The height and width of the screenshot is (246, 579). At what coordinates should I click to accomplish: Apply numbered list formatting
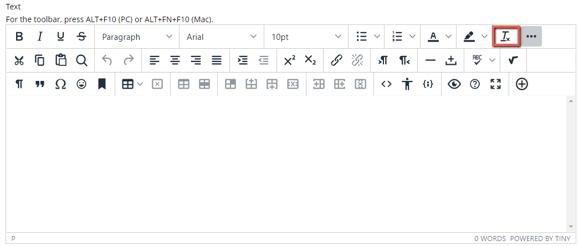(x=397, y=37)
